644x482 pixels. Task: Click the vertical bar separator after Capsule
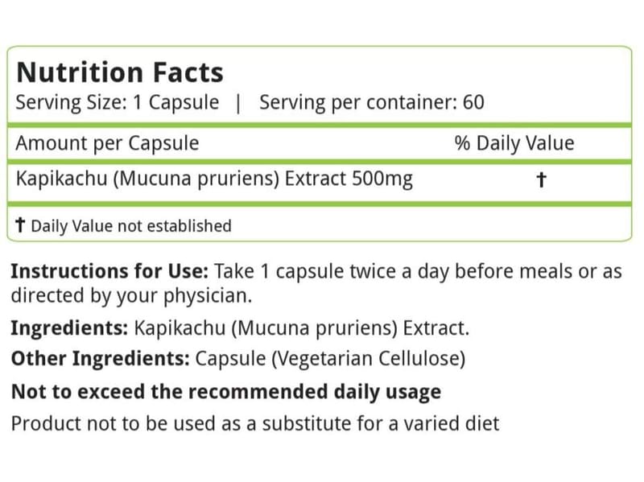pos(238,103)
